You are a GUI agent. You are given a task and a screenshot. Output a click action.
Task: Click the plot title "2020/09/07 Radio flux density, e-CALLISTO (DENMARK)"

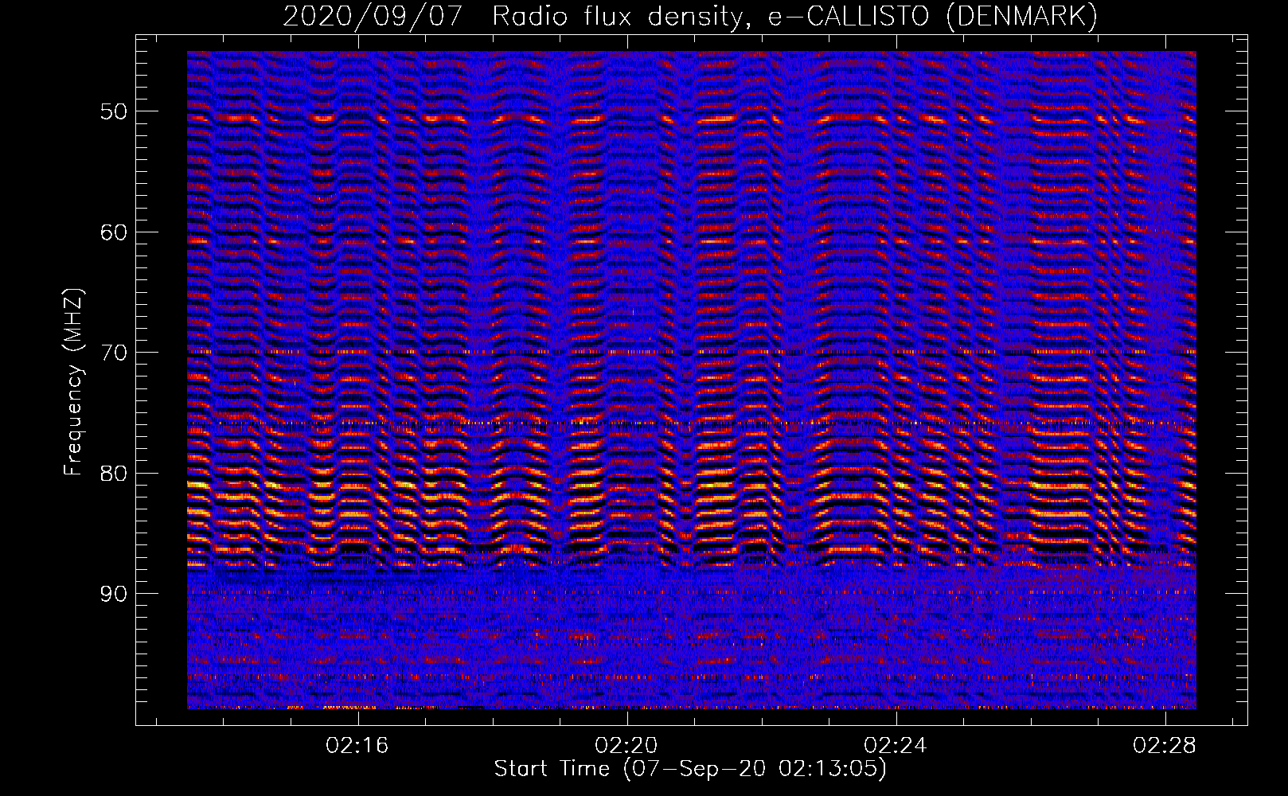690,17
